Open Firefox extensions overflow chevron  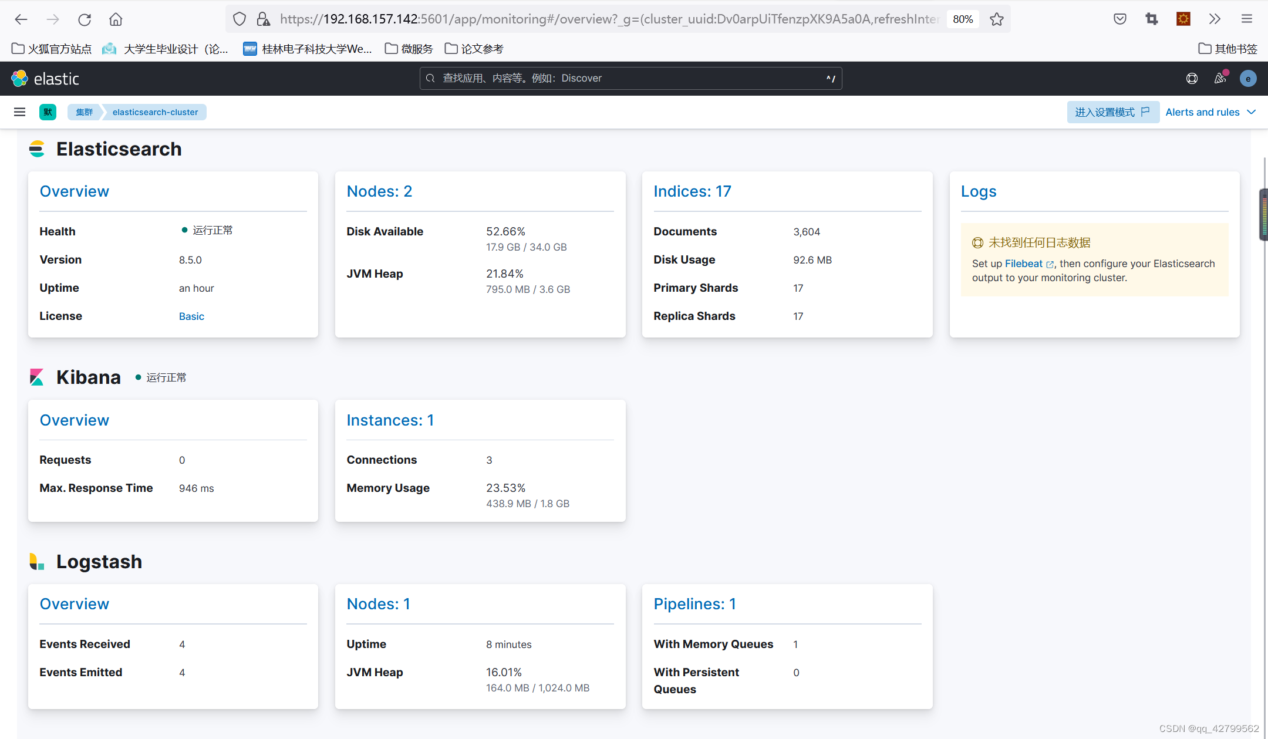pyautogui.click(x=1215, y=19)
